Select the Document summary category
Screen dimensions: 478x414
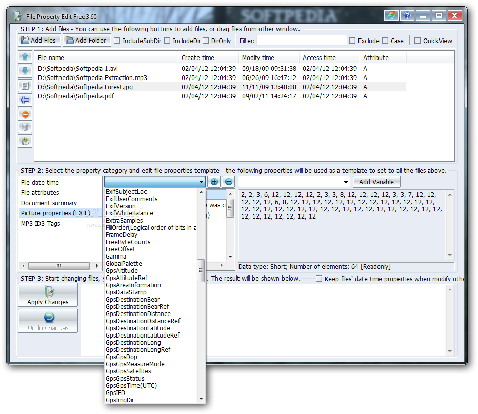49,203
